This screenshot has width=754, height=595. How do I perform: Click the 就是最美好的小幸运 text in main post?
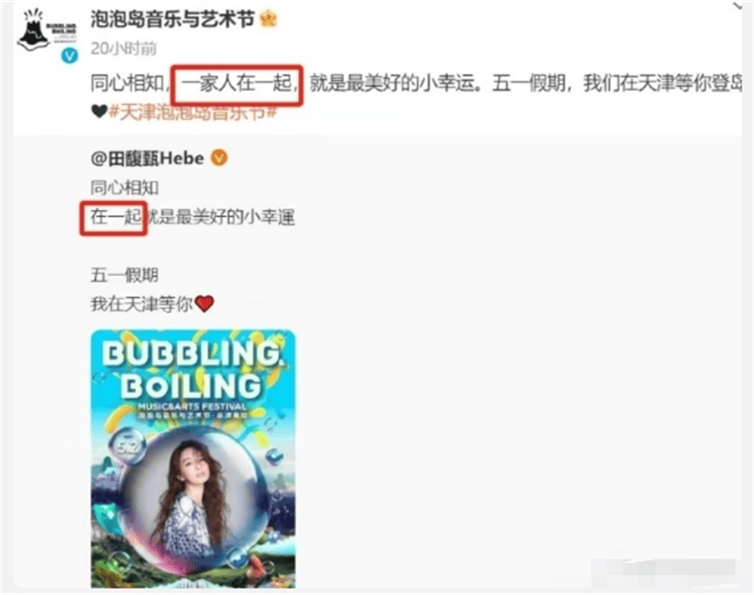click(394, 84)
